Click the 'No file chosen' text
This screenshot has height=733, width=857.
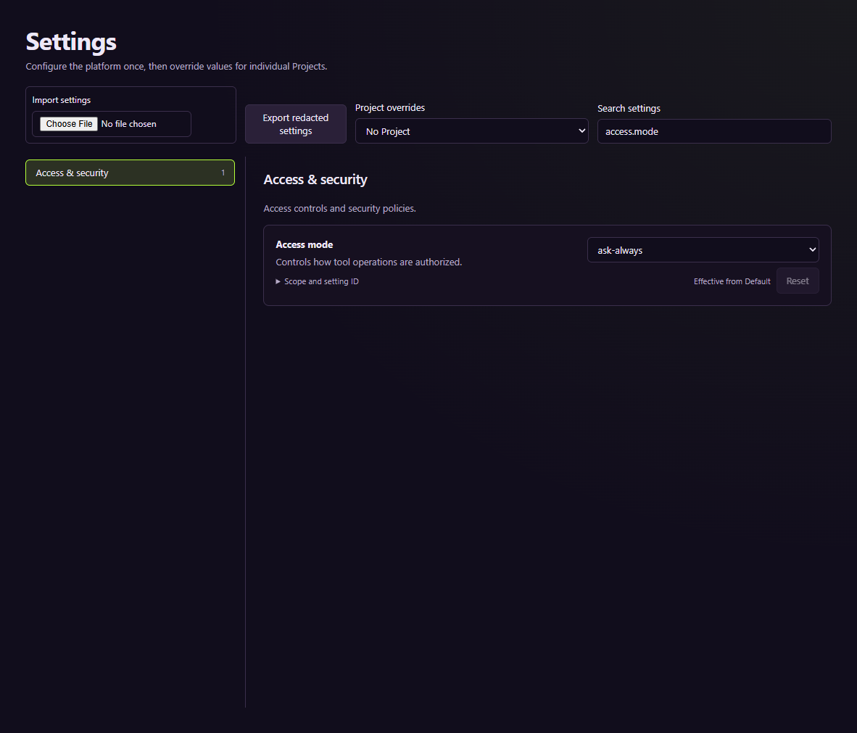point(129,124)
